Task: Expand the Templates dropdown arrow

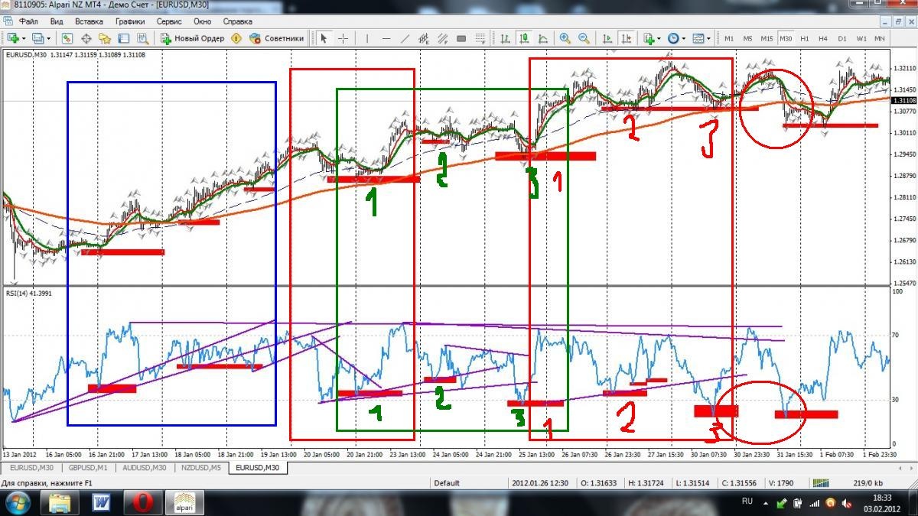Action: click(709, 38)
